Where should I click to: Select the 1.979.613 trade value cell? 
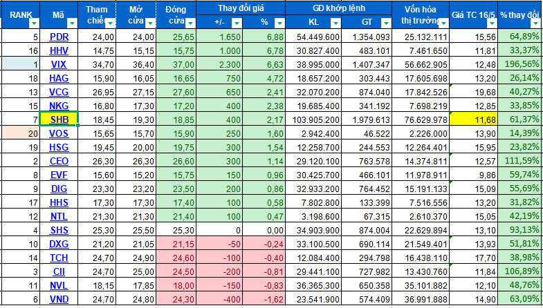pos(367,119)
